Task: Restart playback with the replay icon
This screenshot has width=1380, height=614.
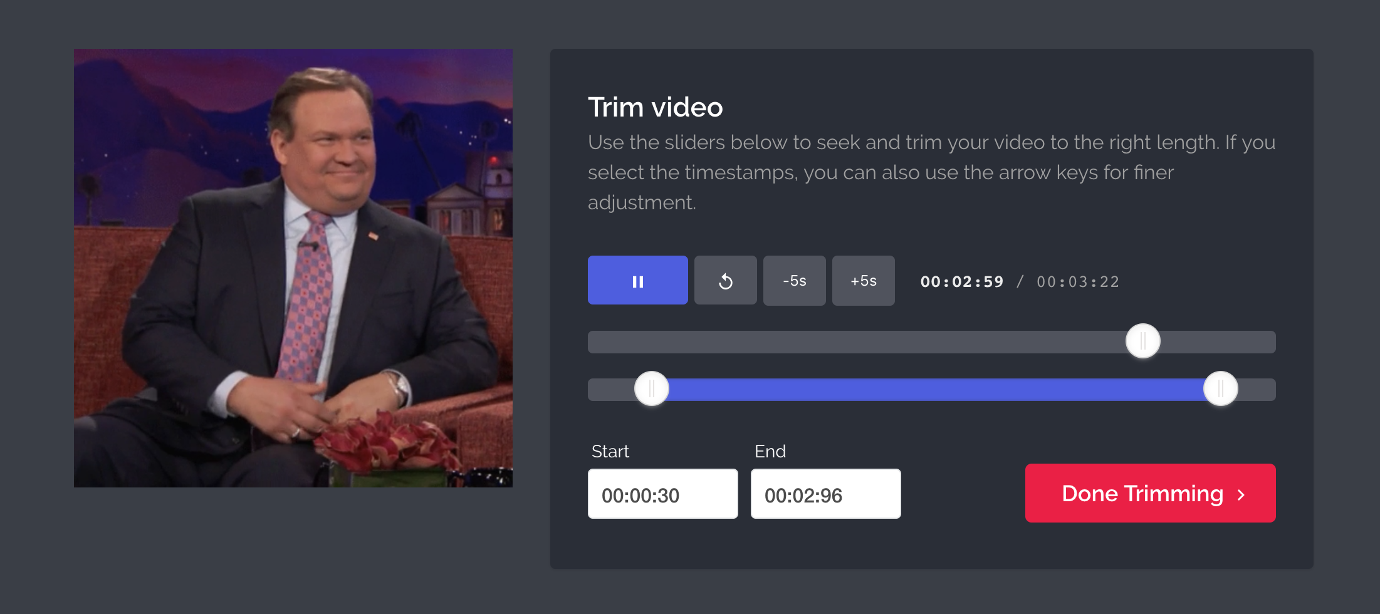Action: 725,280
